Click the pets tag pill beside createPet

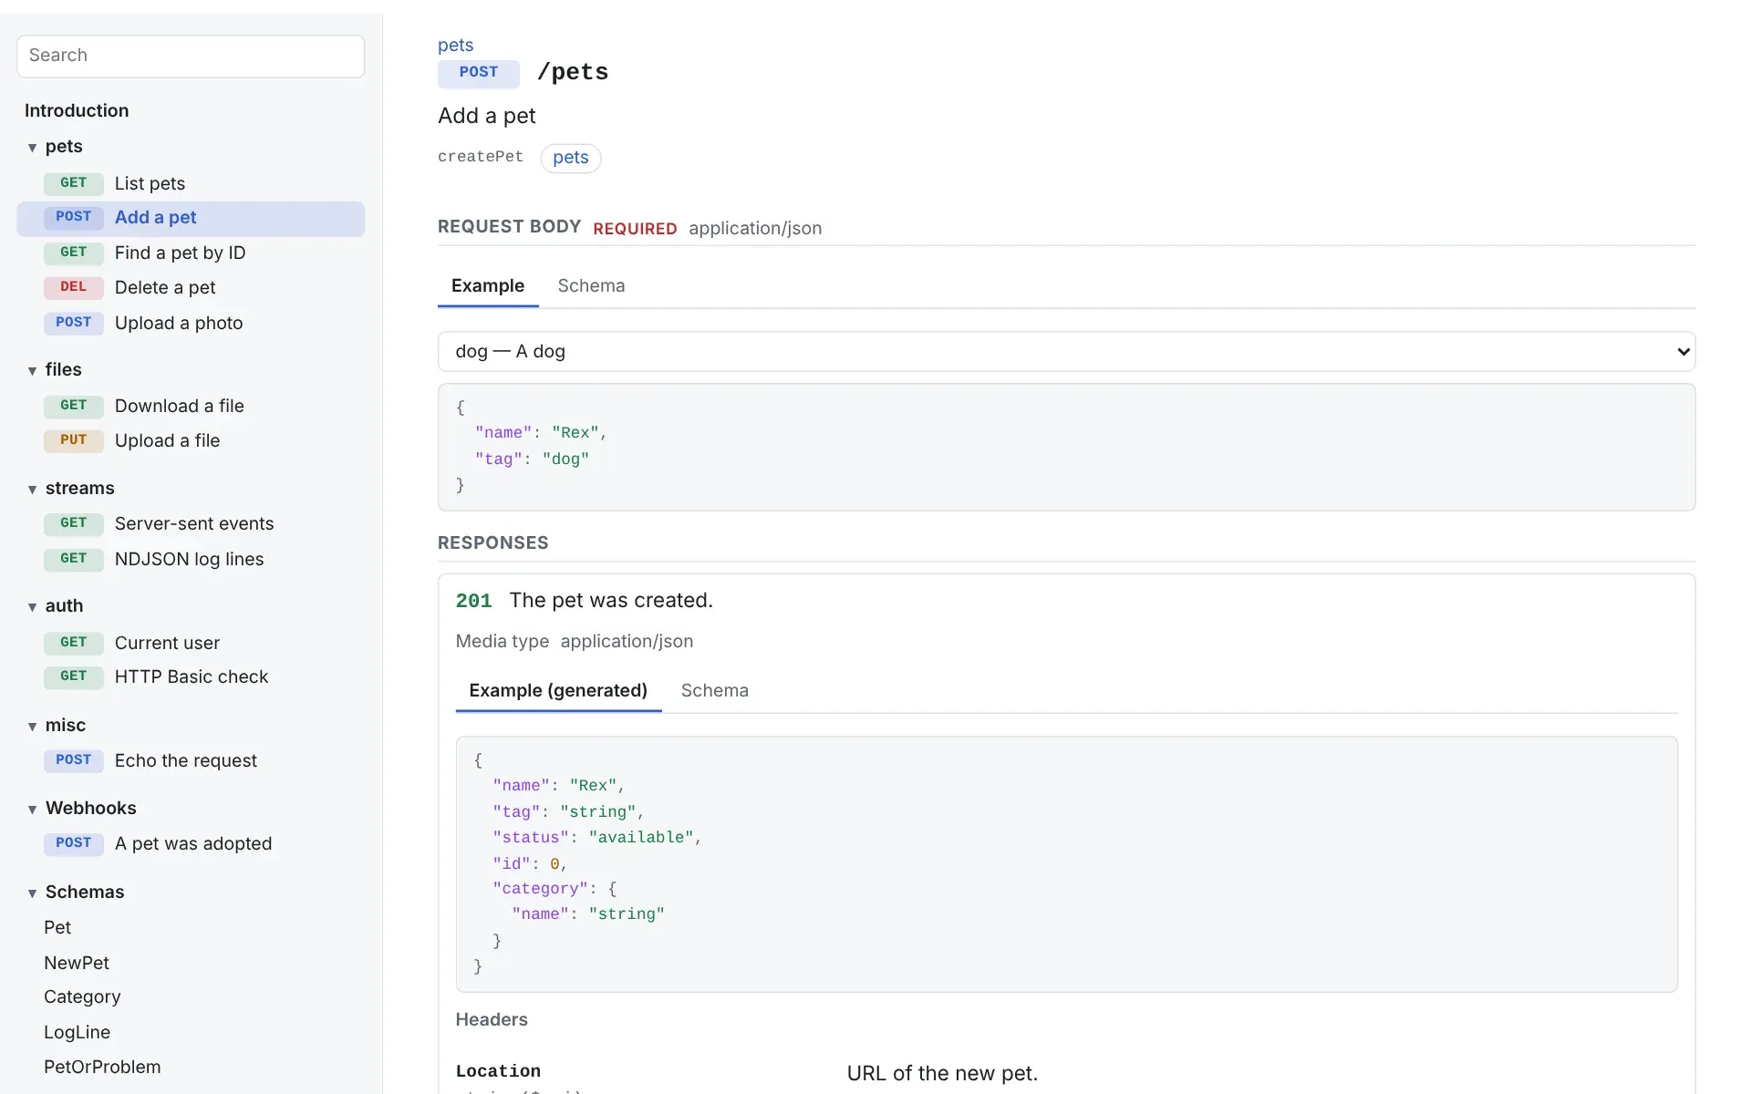tap(571, 158)
